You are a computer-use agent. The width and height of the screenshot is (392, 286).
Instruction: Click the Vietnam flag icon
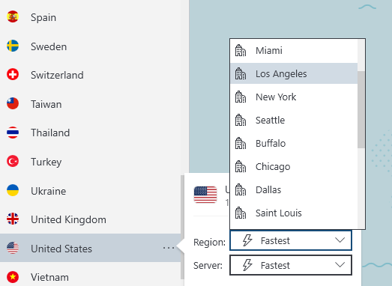coord(13,277)
